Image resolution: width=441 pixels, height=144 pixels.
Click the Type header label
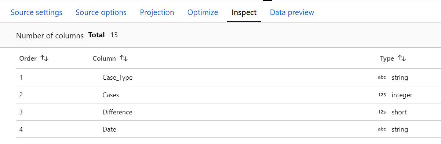point(387,58)
